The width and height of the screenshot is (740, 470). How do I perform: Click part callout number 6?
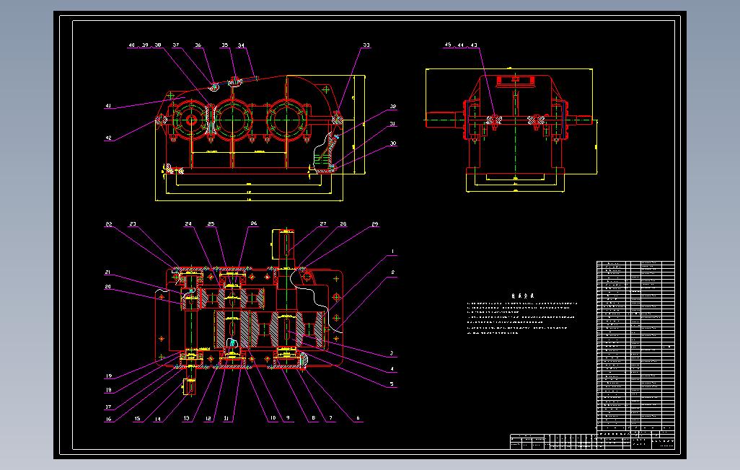(x=358, y=417)
